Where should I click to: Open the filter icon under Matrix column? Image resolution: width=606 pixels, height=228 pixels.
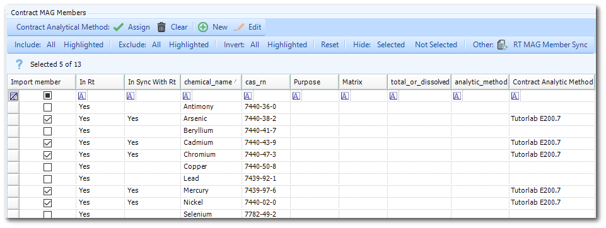345,96
